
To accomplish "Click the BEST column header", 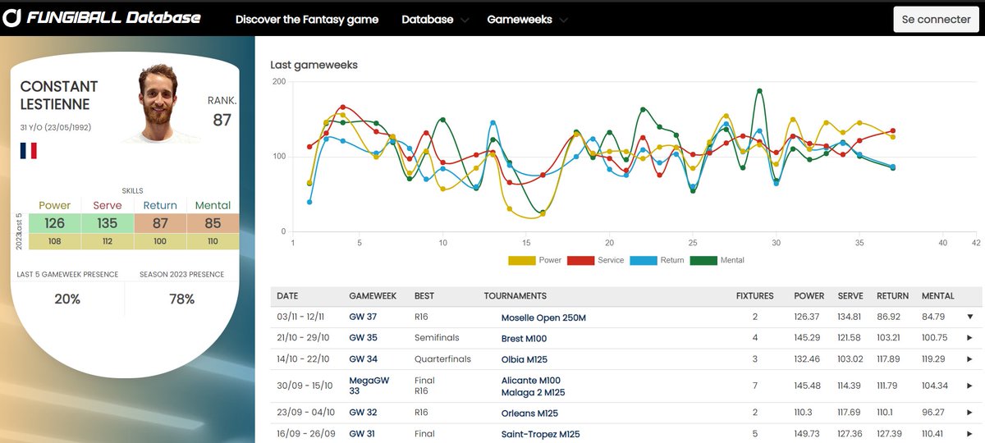I will click(424, 295).
